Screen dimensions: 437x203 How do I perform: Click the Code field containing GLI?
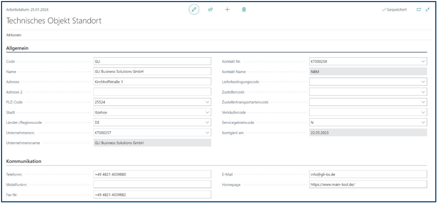pyautogui.click(x=152, y=62)
